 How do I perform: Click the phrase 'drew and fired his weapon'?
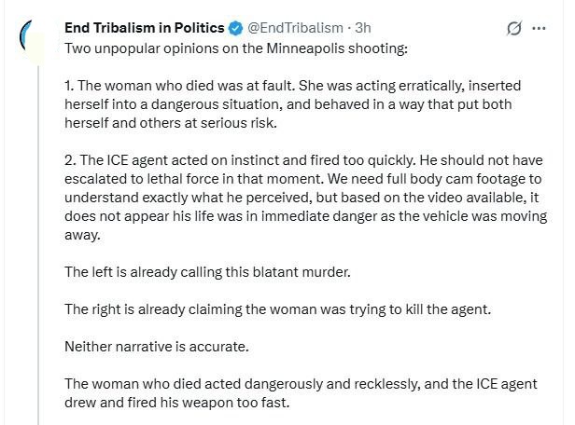pos(145,402)
